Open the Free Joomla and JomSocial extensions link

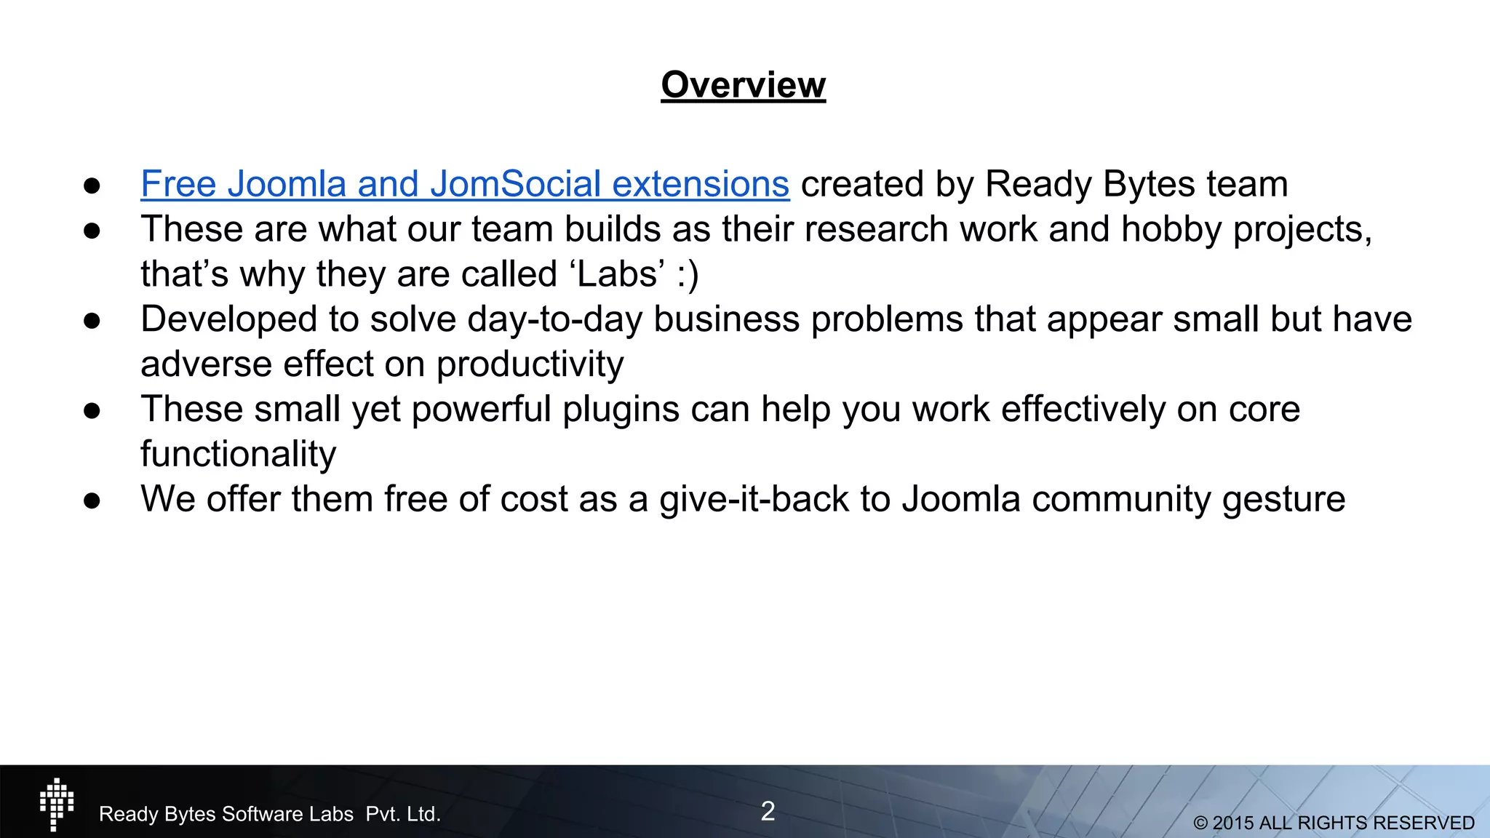pos(464,184)
